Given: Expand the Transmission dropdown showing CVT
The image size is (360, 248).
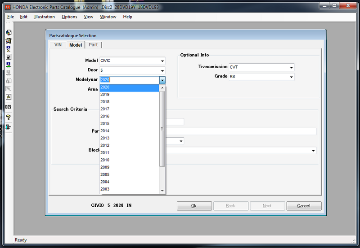Looking at the screenshot, I should pos(291,67).
